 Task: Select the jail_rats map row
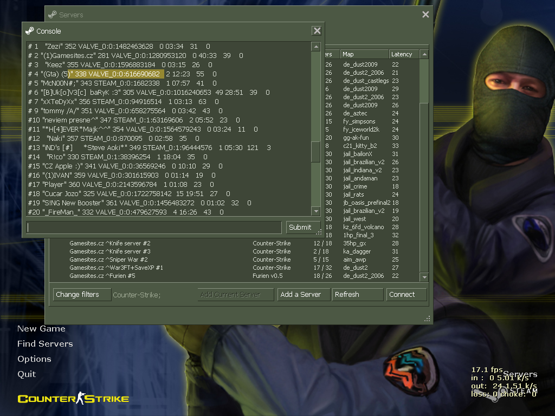(x=372, y=194)
